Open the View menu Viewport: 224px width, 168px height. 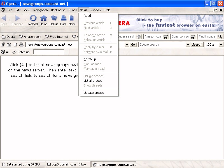click(x=27, y=10)
